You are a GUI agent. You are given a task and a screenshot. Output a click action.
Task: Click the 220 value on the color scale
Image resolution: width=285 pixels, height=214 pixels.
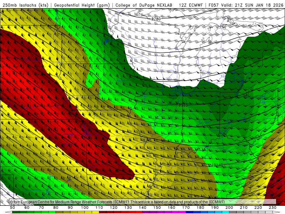tap(258, 208)
